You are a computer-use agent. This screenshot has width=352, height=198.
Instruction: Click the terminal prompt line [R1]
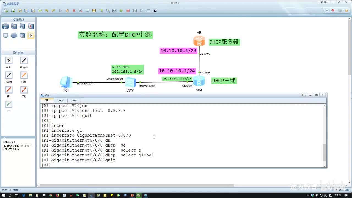(46, 165)
